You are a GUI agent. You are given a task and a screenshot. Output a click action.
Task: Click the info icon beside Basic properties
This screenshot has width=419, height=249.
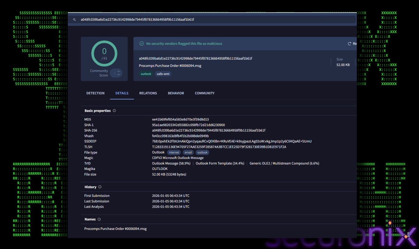(x=114, y=111)
